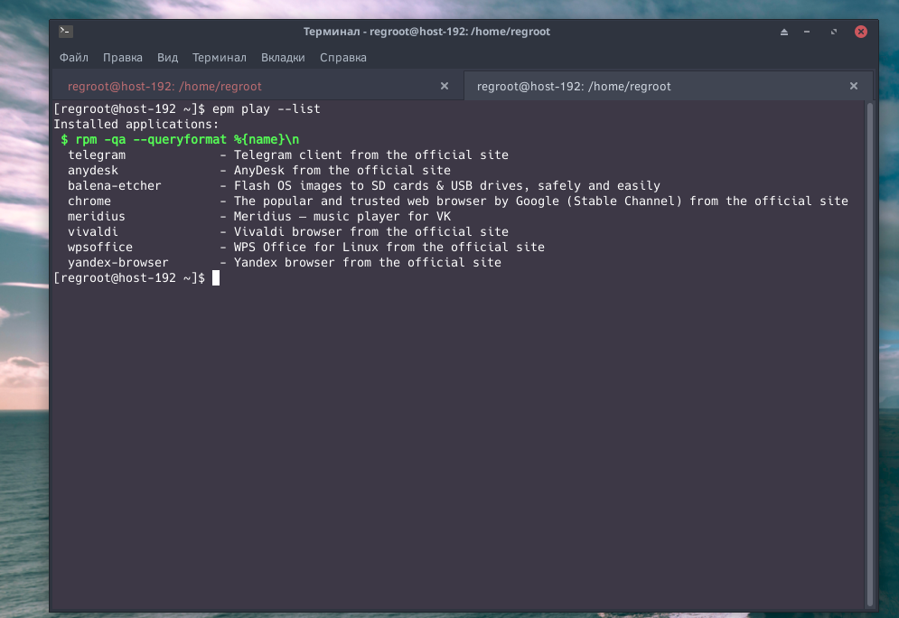Open the Правка menu
Screen dimensions: 899x618
click(123, 57)
